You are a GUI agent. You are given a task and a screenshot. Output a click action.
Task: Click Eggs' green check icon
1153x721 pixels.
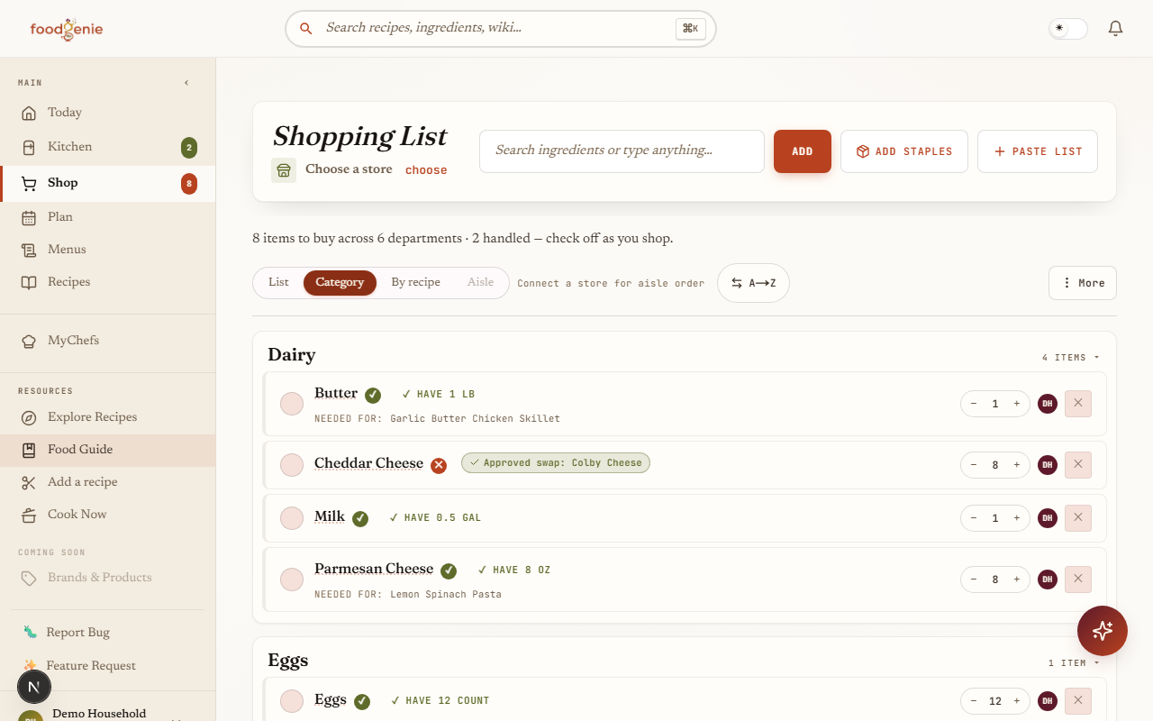[x=362, y=701]
